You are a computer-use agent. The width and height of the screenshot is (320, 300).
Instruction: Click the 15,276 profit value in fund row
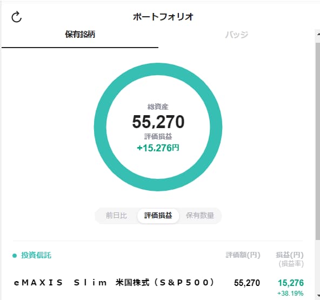(291, 283)
